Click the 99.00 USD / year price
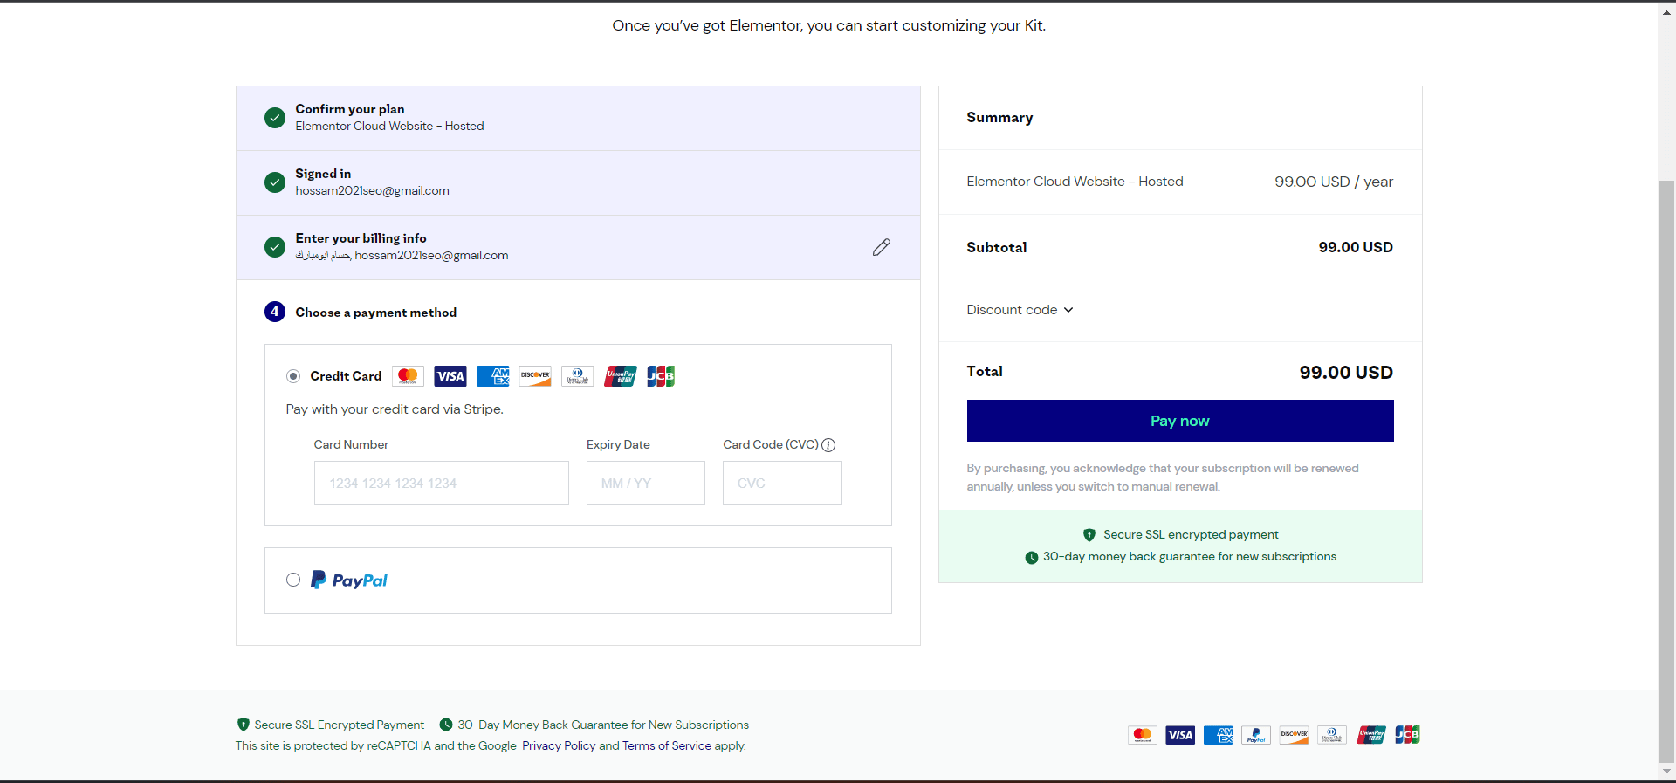1676x783 pixels. (1334, 182)
